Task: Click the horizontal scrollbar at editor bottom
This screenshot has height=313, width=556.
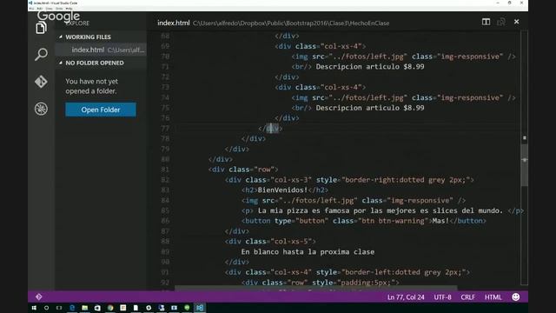Action: [x=315, y=288]
